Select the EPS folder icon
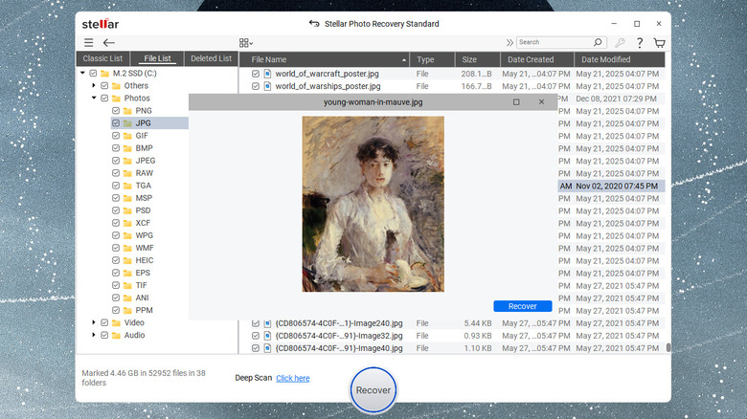Image resolution: width=747 pixels, height=419 pixels. (127, 273)
